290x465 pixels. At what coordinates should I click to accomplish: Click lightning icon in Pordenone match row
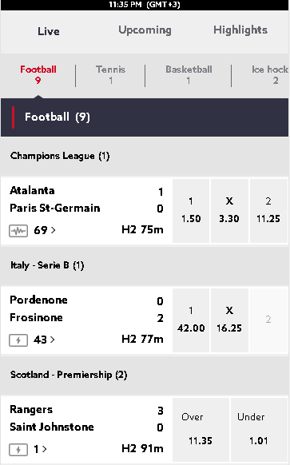18,340
